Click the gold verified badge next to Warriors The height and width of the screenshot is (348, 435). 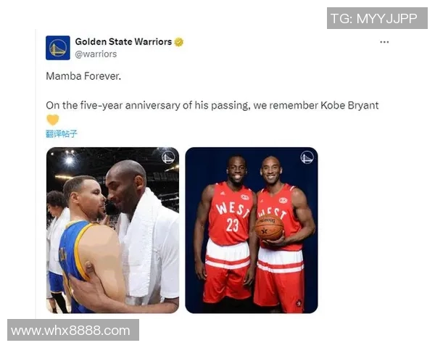179,42
